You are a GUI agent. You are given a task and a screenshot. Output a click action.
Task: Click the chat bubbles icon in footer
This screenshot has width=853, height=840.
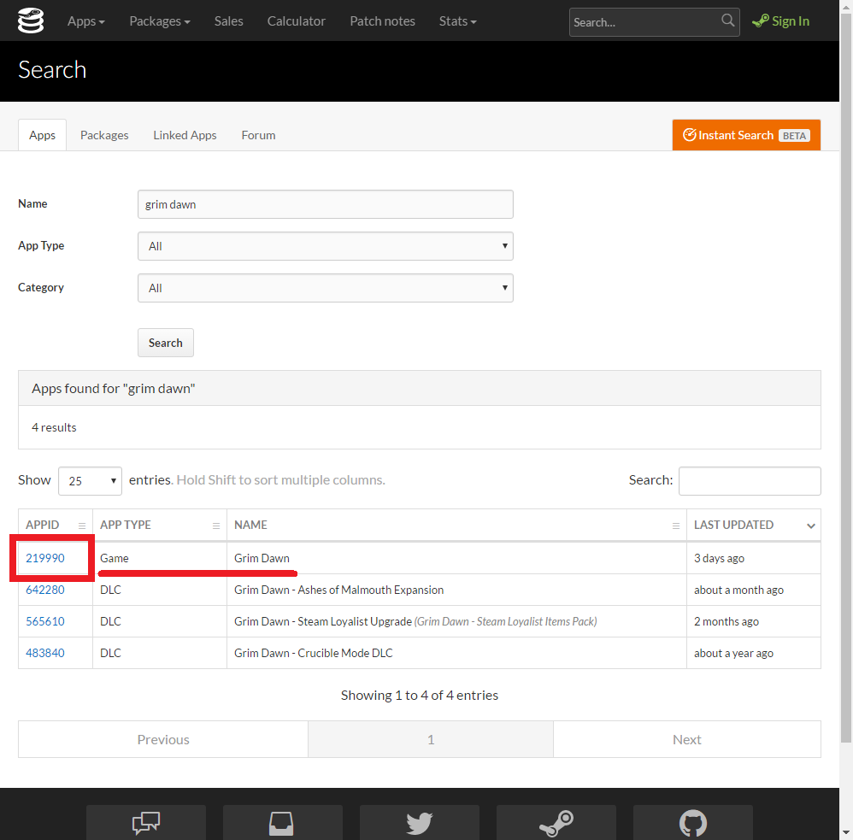tap(145, 823)
